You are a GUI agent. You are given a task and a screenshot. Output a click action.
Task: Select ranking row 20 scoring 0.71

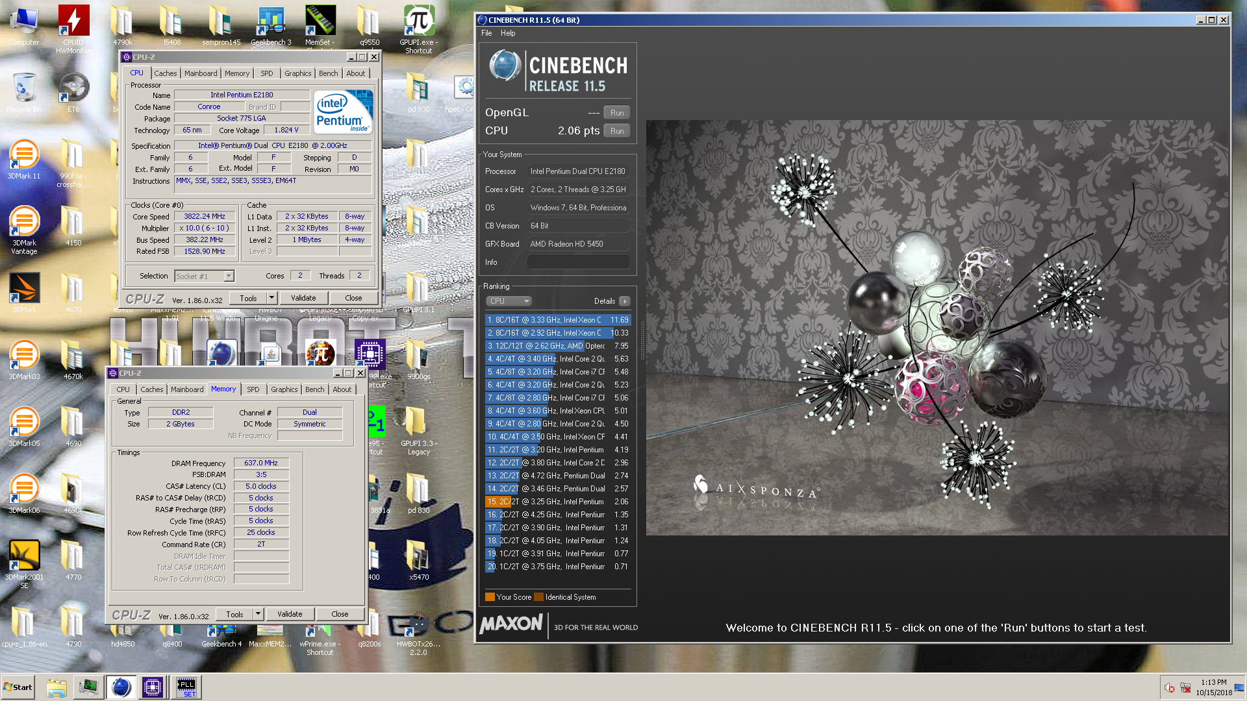coord(558,567)
